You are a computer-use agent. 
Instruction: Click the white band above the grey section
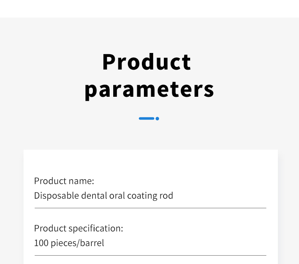[x=149, y=9]
